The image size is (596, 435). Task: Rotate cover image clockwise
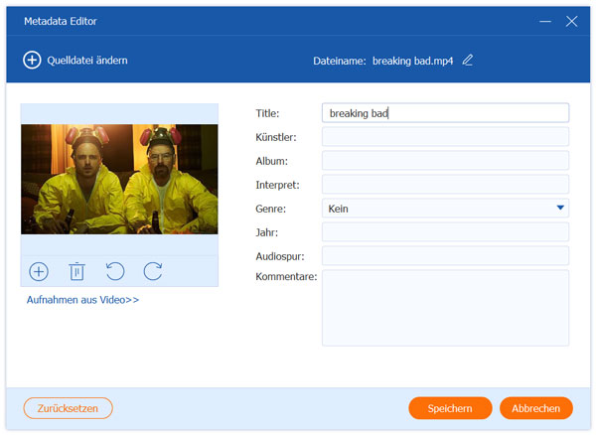coord(153,272)
